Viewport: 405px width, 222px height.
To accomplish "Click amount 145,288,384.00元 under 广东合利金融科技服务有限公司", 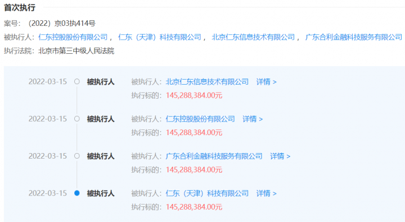I will 194,170.
